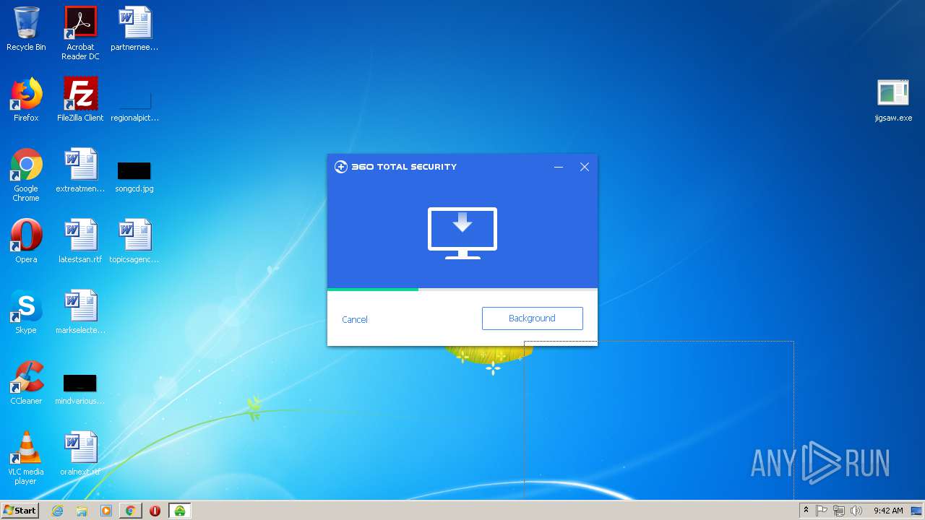Launch Opera from the desktop

[26, 241]
